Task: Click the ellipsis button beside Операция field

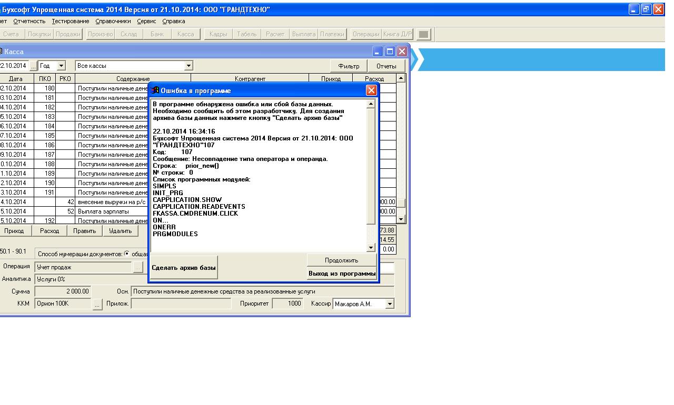Action: 138,267
